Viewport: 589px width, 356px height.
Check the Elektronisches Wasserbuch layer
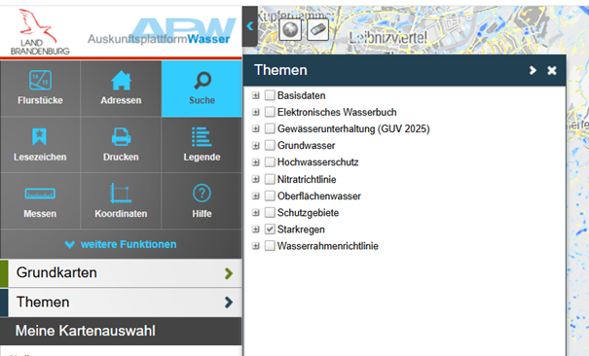coord(270,112)
